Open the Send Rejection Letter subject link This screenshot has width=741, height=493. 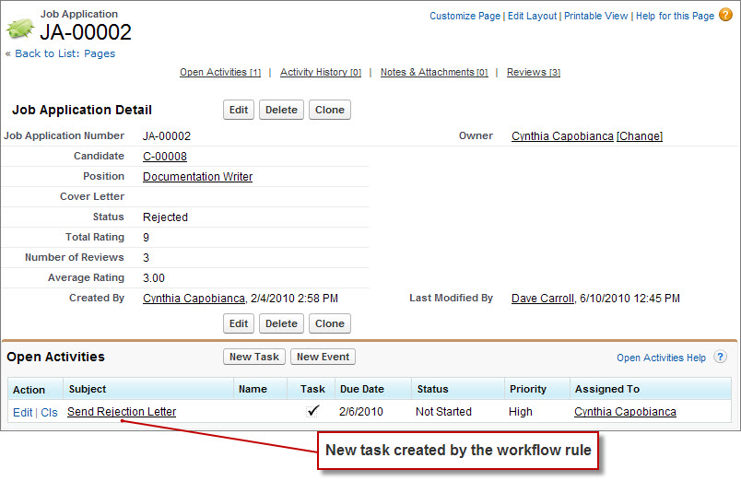coord(122,412)
